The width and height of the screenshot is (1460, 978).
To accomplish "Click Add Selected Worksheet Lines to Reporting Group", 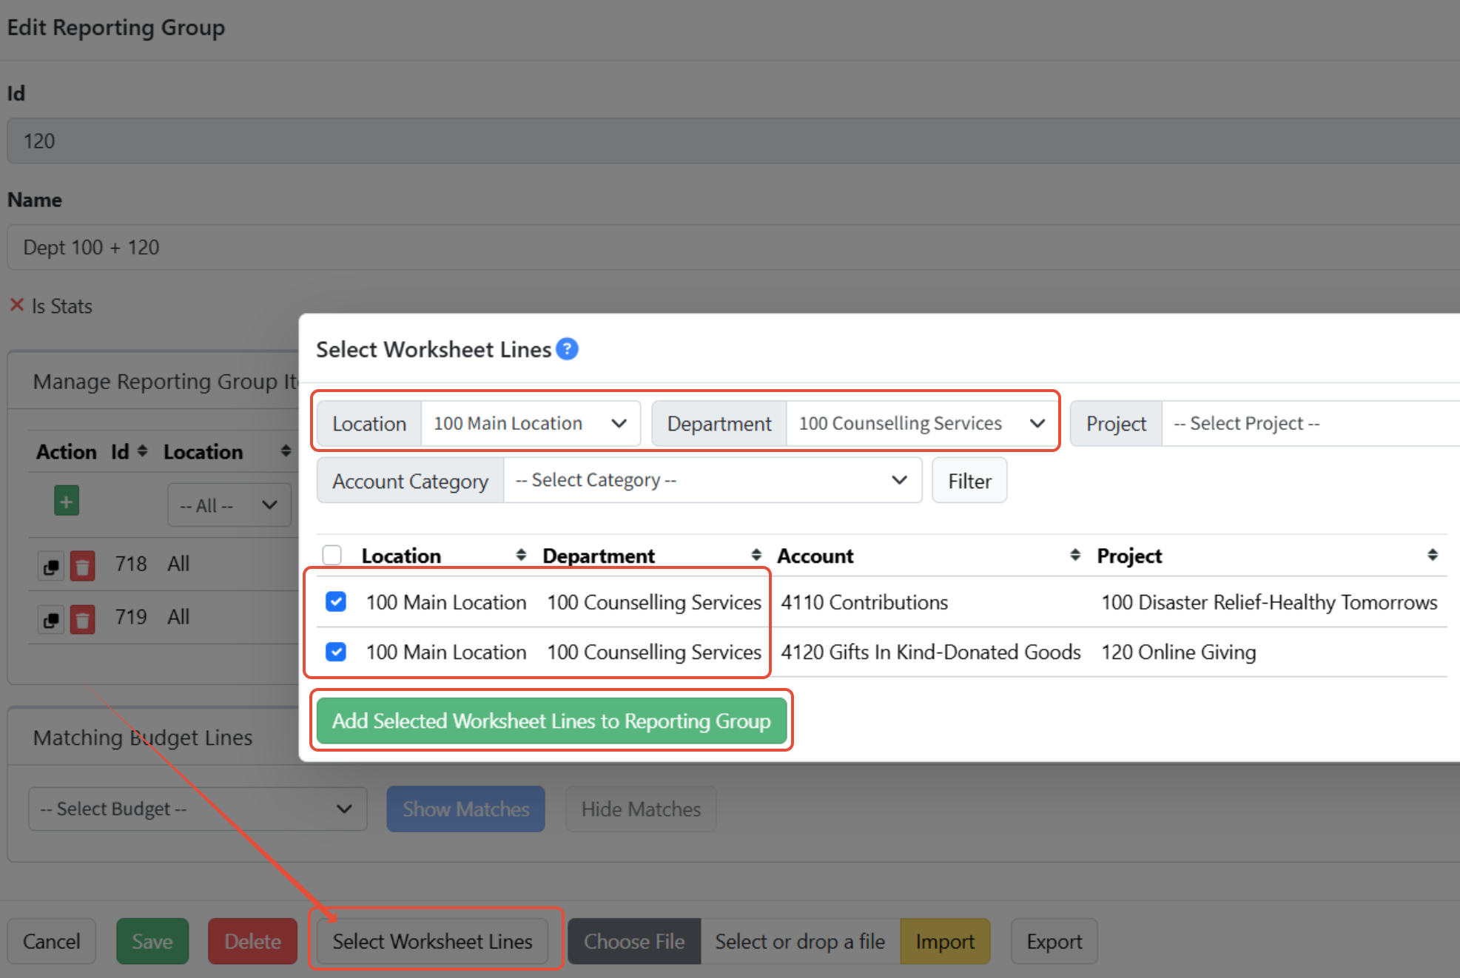I will click(551, 721).
